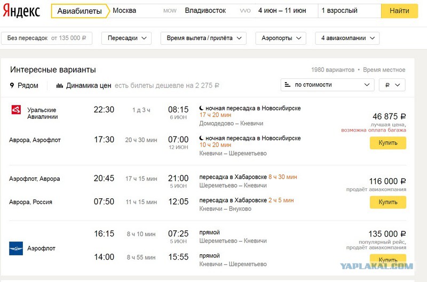Click the Aeroflot blue logo icon
This screenshot has width=427, height=282.
tap(16, 248)
